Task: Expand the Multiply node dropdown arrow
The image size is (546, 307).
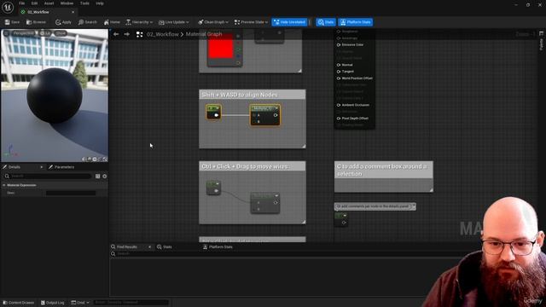Action: [x=276, y=108]
